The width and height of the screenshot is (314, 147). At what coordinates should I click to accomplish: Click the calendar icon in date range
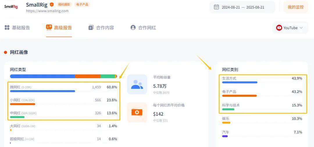216,7
